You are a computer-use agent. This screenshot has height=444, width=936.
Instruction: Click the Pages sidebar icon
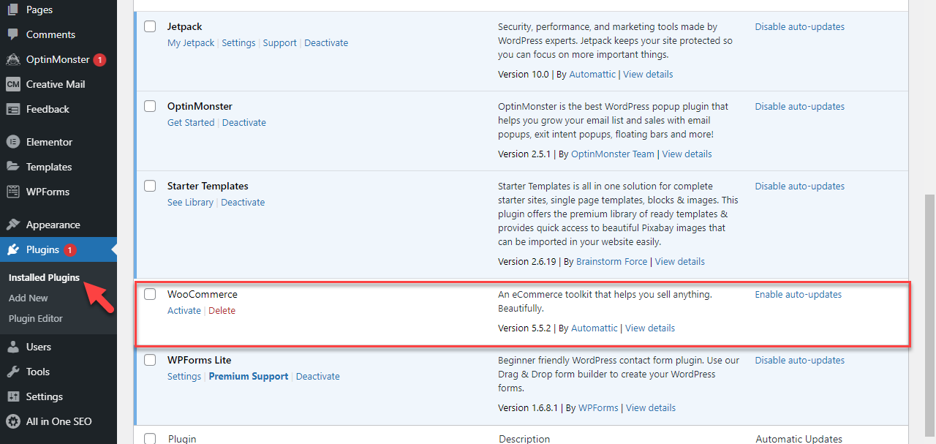pyautogui.click(x=13, y=10)
